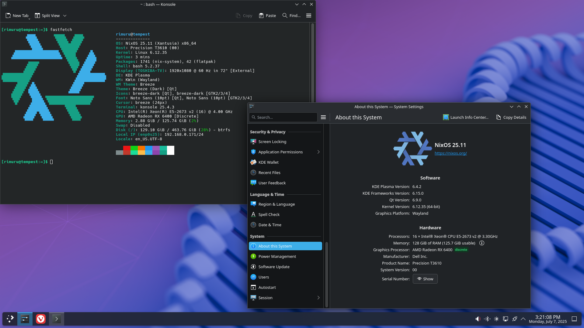Click System Settings icon in taskbar
The height and width of the screenshot is (328, 584).
(x=25, y=319)
